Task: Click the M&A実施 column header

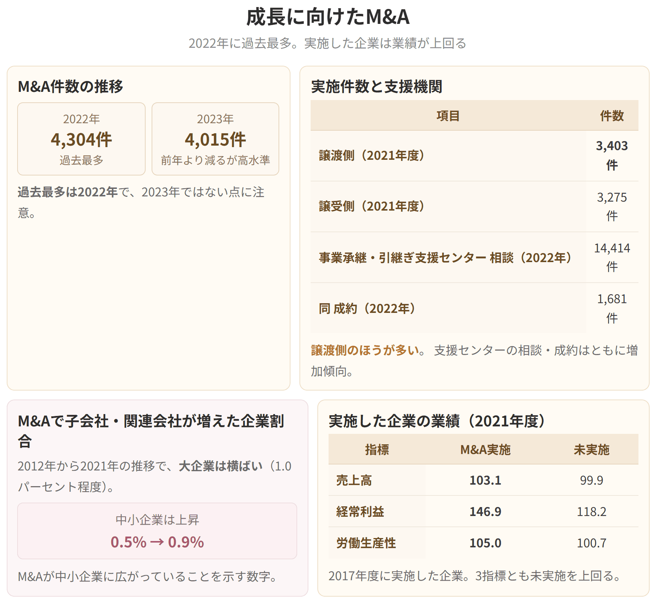Action: coord(485,450)
